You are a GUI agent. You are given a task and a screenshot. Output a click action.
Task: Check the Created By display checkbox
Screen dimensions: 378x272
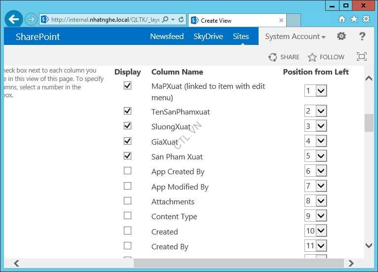pos(128,246)
